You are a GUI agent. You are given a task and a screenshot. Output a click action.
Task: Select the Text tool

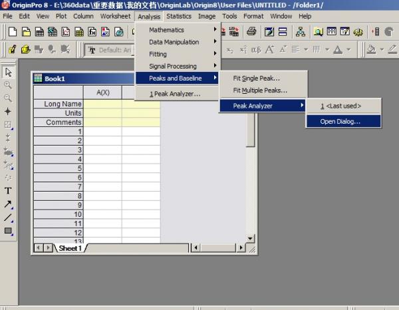pyautogui.click(x=8, y=191)
